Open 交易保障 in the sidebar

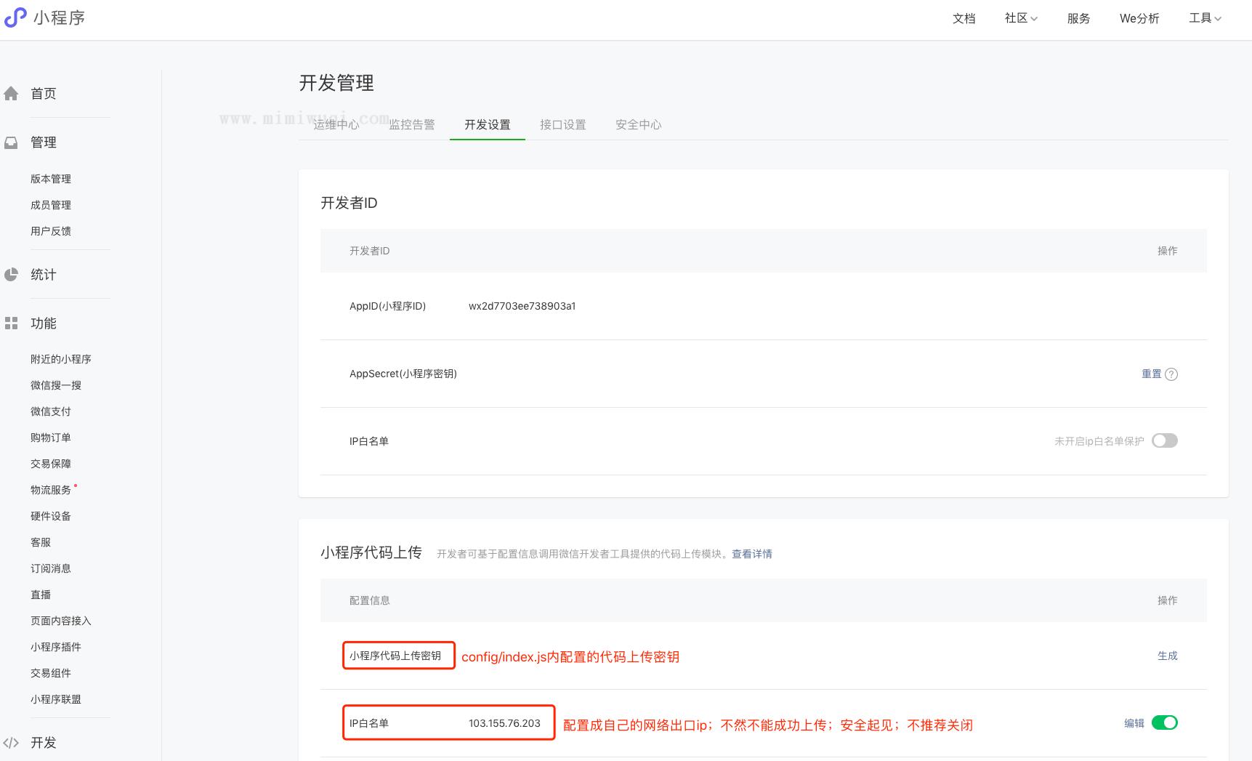(x=51, y=464)
